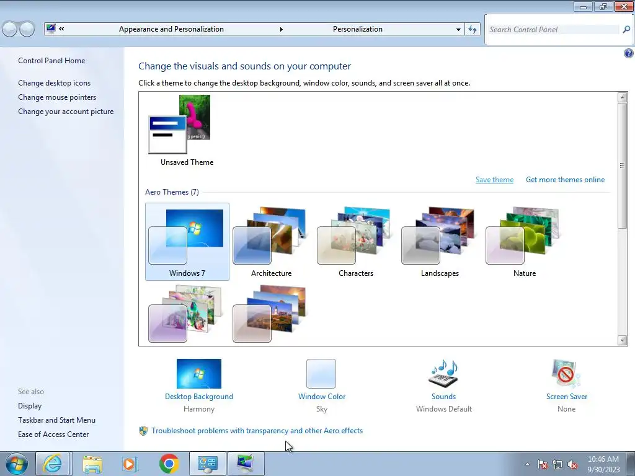Open Taskbar and Start Menu link
635x476 pixels.
[56, 420]
